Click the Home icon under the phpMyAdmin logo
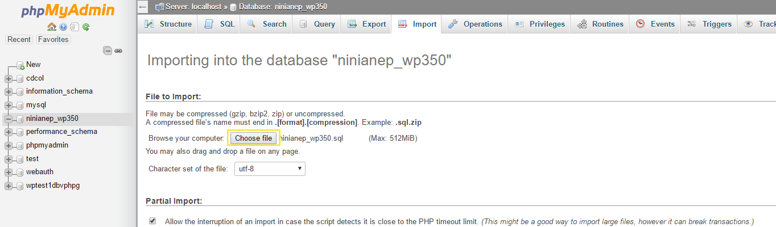 click(x=52, y=27)
